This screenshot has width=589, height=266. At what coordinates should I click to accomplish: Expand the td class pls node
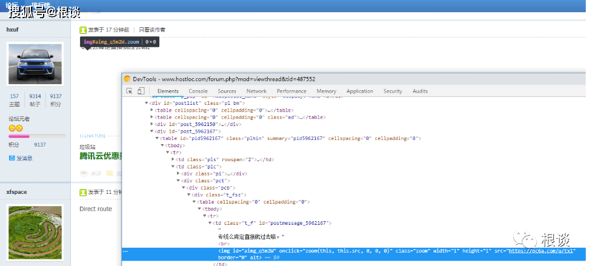point(173,160)
